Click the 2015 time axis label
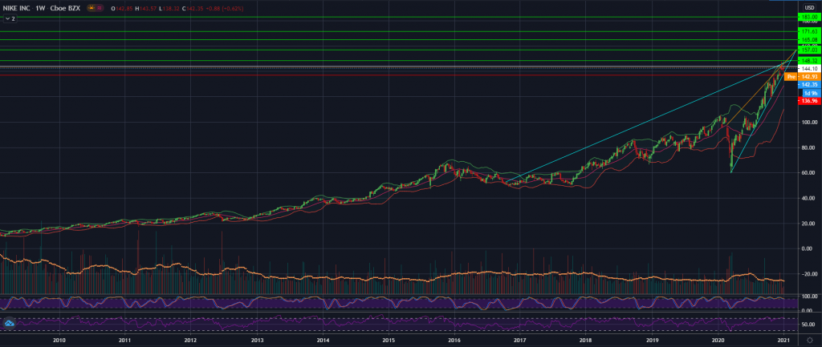This screenshot has width=822, height=347. pyautogui.click(x=389, y=340)
